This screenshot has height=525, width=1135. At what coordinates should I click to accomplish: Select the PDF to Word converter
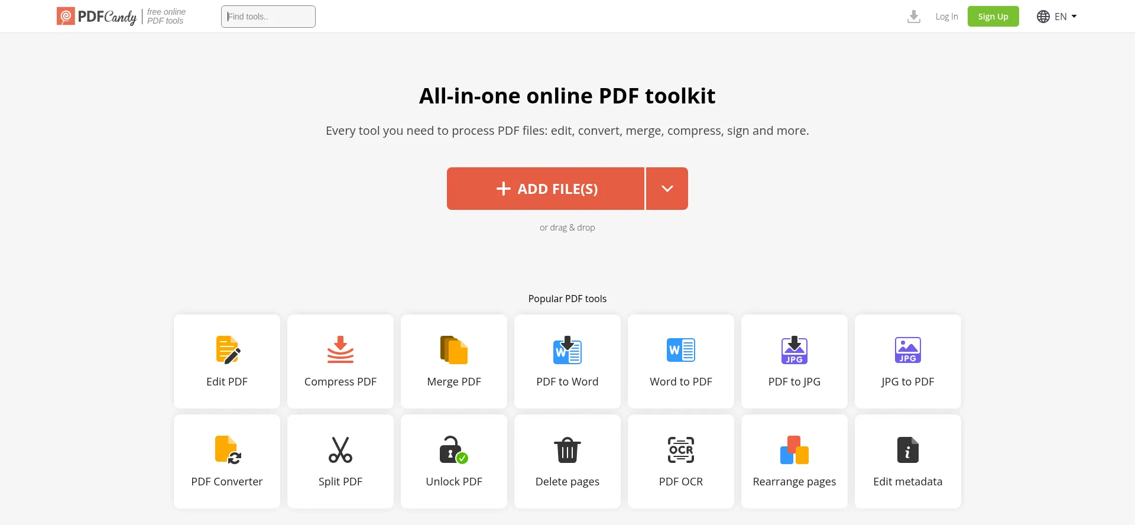point(567,361)
